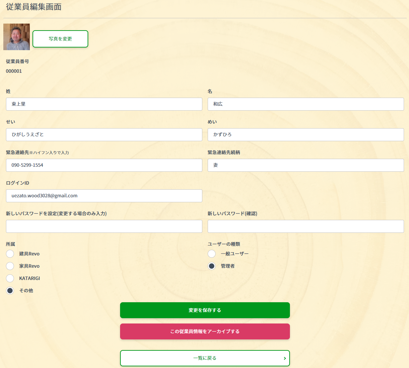The height and width of the screenshot is (368, 409).
Task: Click the ユーザーの種類 section label
Action: (224, 244)
